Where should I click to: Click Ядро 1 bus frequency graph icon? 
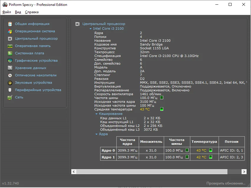[187, 157]
